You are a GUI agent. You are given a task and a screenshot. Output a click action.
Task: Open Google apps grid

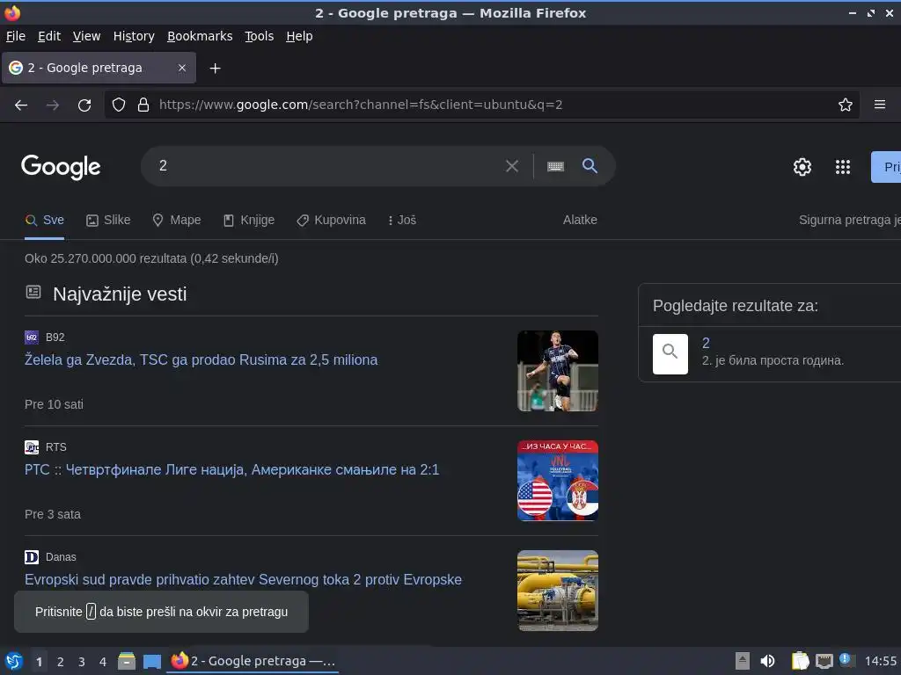(842, 167)
